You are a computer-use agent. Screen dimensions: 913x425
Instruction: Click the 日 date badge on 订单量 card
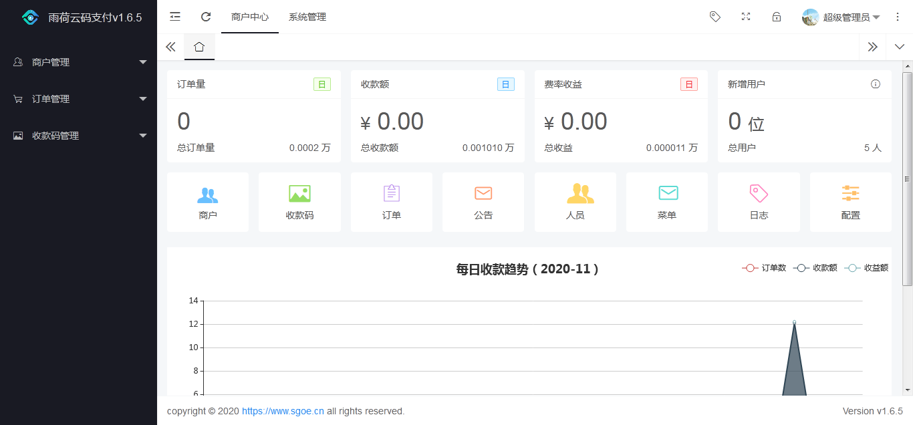(322, 84)
